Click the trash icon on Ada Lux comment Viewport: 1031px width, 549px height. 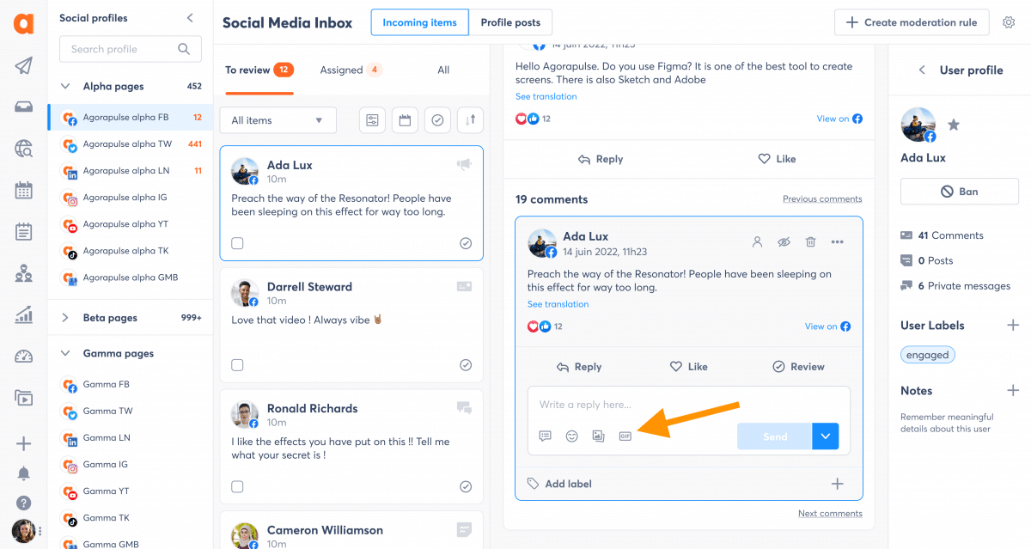pyautogui.click(x=810, y=242)
